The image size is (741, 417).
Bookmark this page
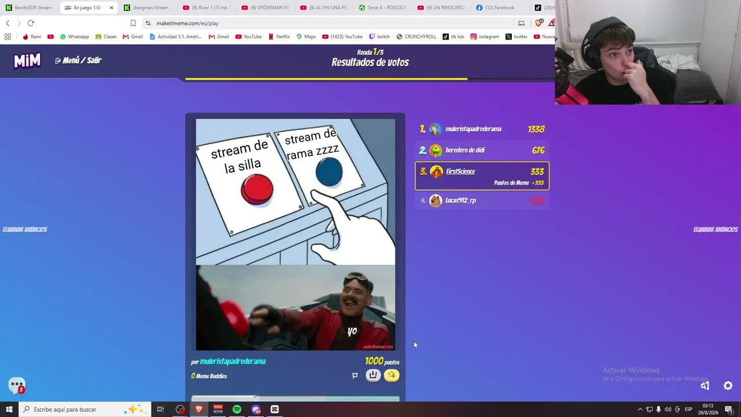133,23
